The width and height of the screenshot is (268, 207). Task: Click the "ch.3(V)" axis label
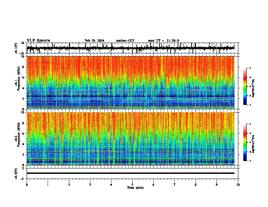tap(16, 174)
